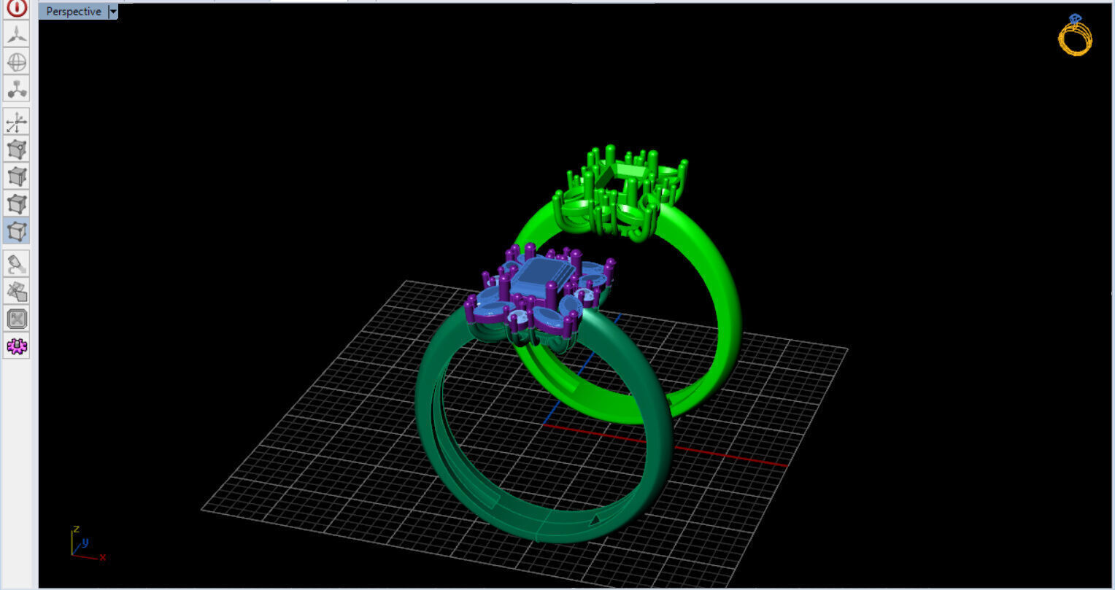Select the stacked pictures icon
Screen dimensions: 1115x590
tap(17, 292)
